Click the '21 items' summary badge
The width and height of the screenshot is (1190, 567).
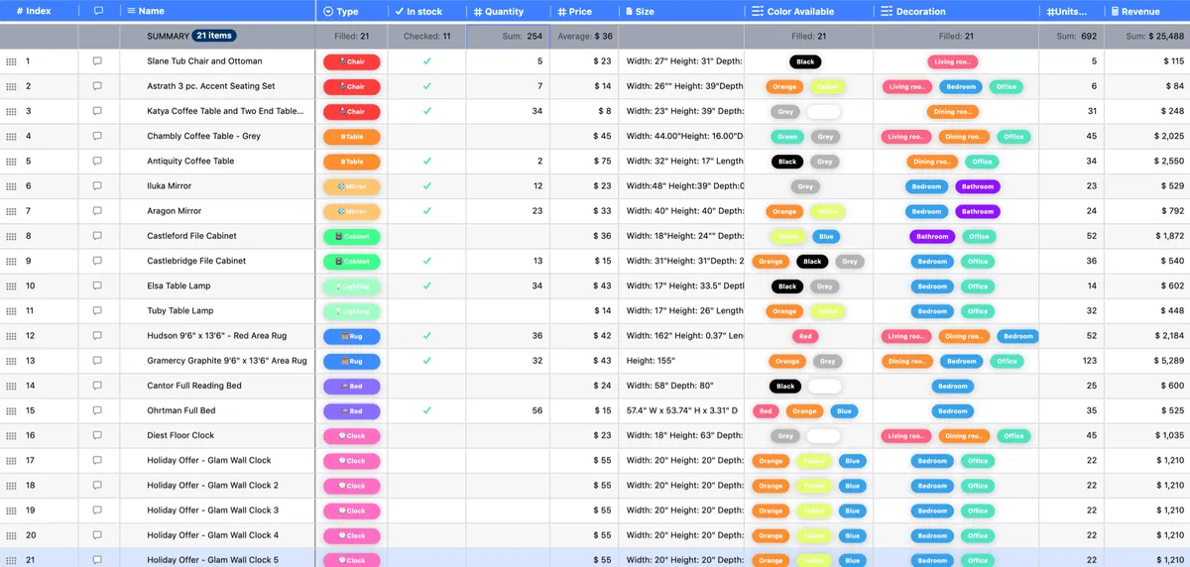214,36
